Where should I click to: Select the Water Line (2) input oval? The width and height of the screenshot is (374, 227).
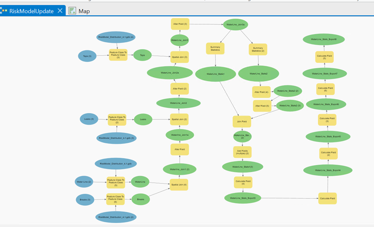84,182
